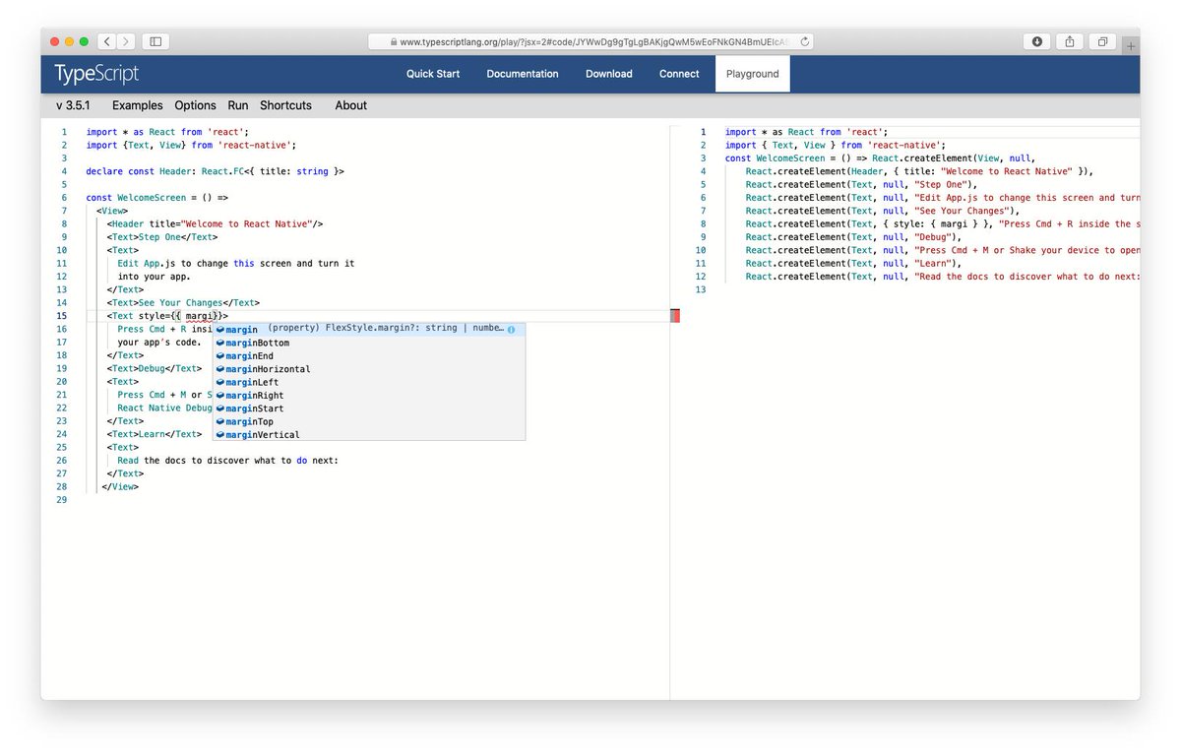
Task: Click the Header title line in left editor
Action: click(216, 223)
